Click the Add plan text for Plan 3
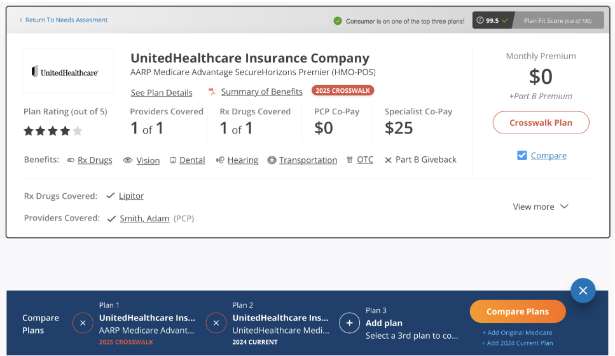The width and height of the screenshot is (615, 356). [384, 323]
